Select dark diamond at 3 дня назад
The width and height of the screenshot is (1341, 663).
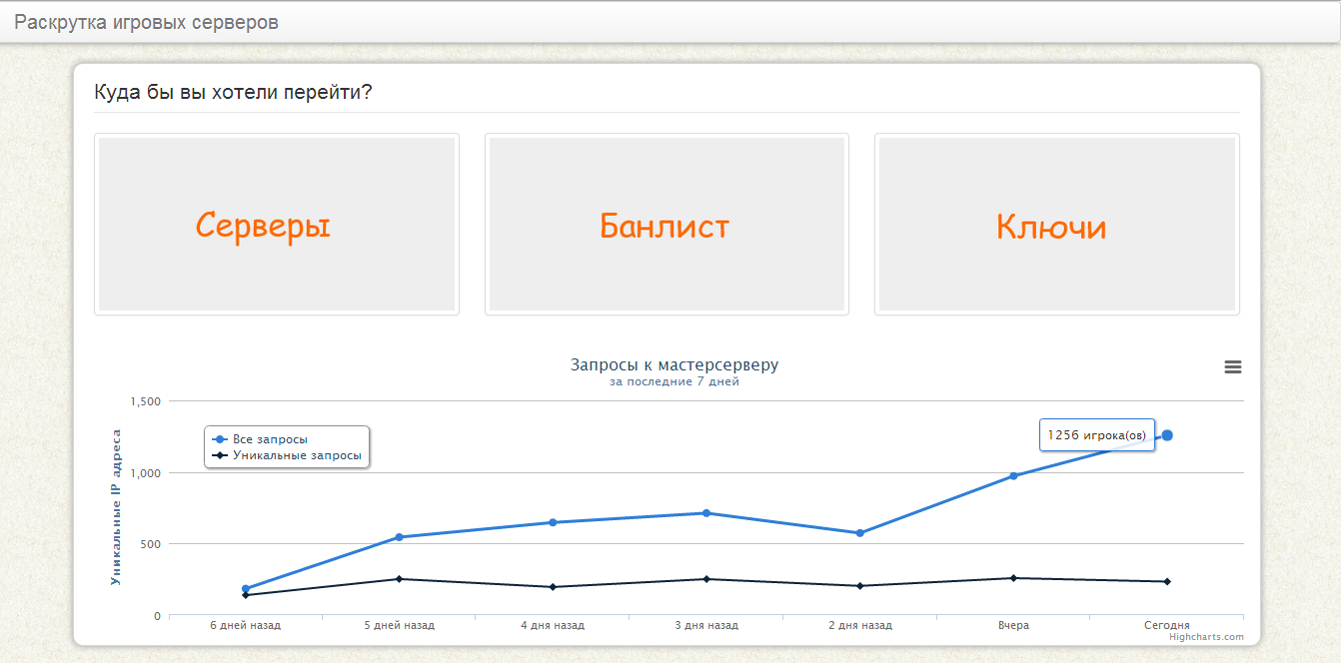[706, 579]
